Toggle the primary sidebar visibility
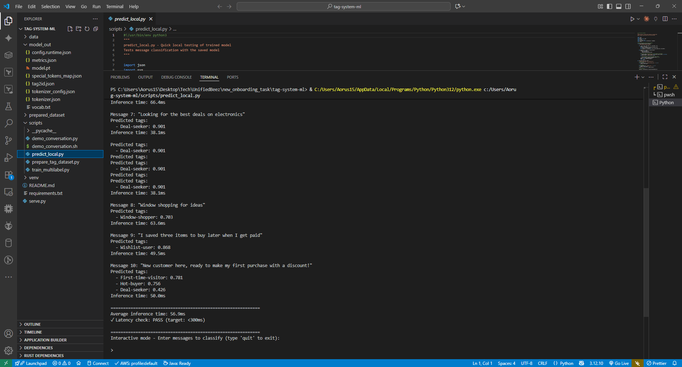682x367 pixels. pos(609,6)
